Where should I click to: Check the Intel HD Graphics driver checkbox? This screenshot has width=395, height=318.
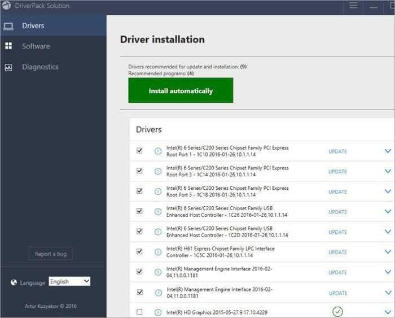pos(139,312)
